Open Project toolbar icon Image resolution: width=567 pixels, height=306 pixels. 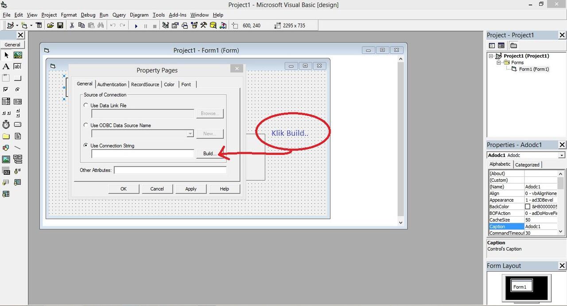(x=50, y=26)
